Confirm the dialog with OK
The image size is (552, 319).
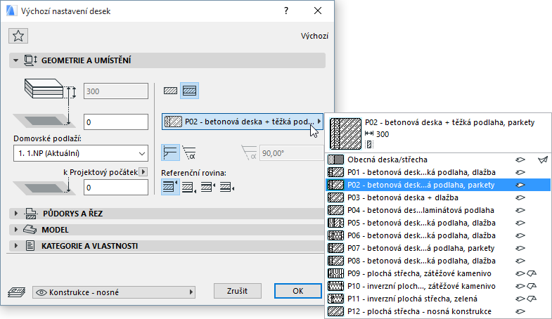(297, 291)
